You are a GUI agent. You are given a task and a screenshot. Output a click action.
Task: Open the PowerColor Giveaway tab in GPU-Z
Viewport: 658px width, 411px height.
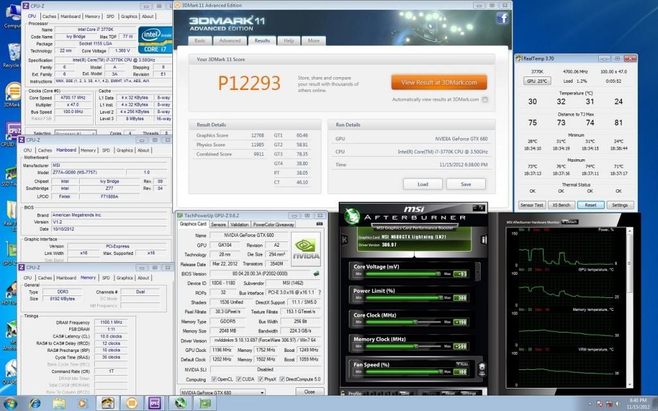pos(274,224)
